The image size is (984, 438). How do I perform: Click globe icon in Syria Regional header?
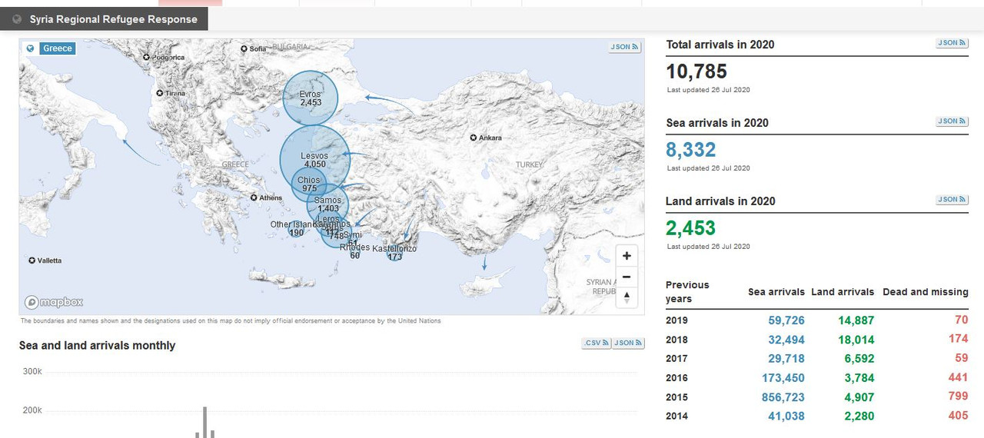[18, 19]
